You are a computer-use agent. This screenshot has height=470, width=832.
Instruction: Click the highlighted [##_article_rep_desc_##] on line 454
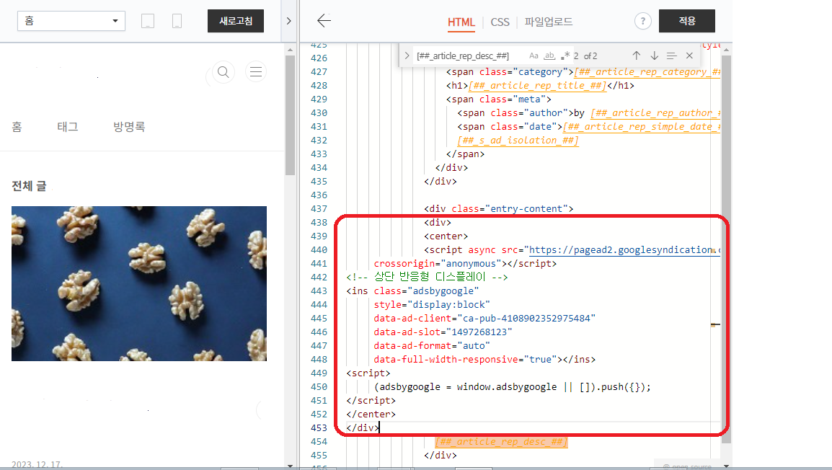(501, 442)
